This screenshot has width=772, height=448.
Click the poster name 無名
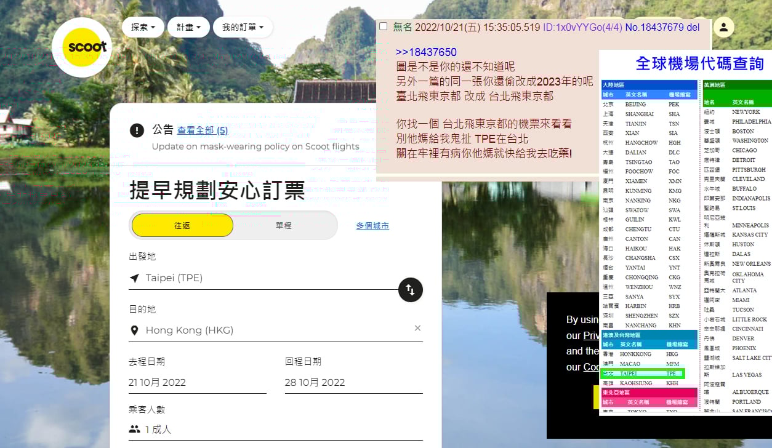click(x=403, y=27)
